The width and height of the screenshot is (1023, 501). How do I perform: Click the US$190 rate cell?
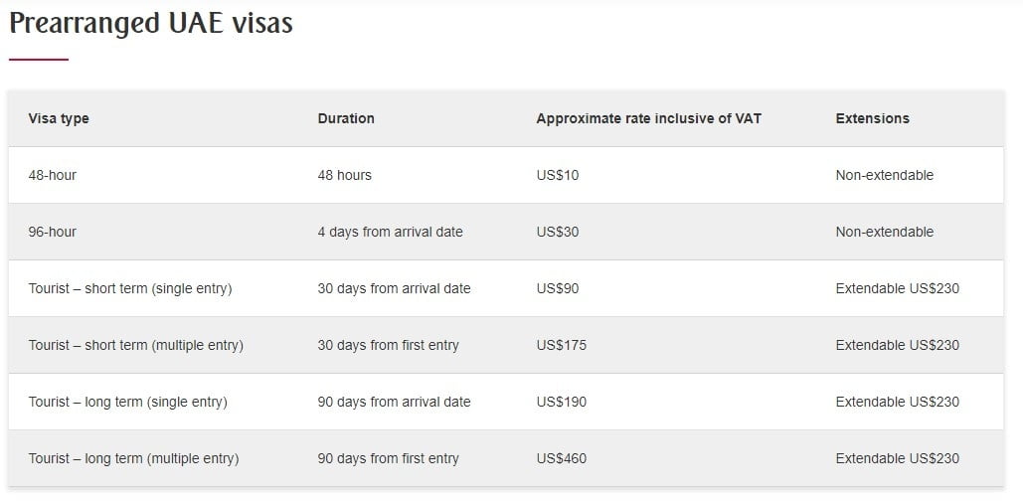pos(561,402)
